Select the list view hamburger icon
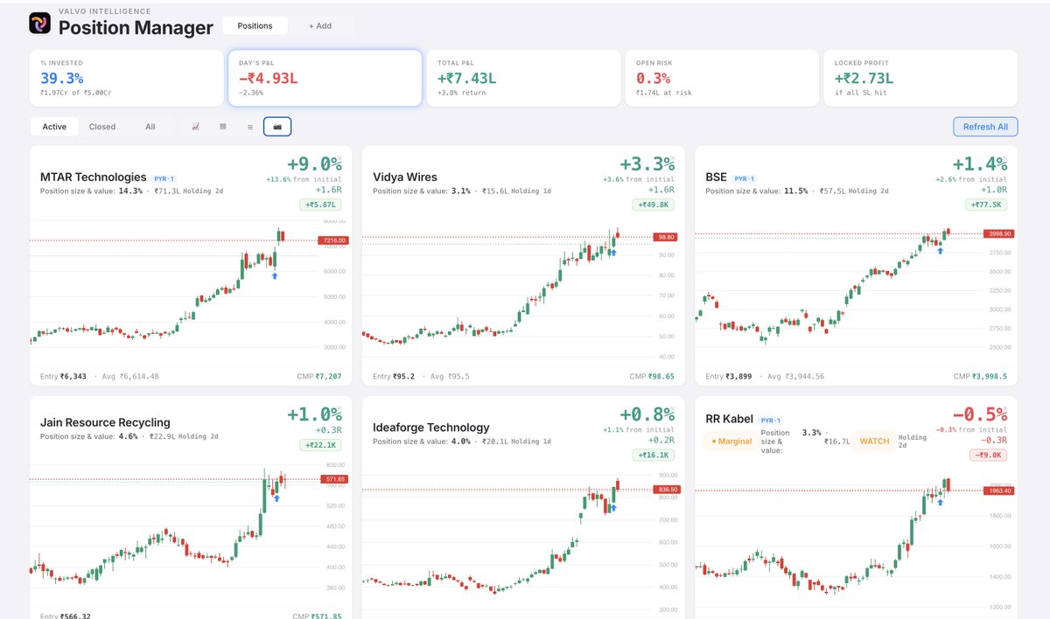Image resolution: width=1050 pixels, height=619 pixels. tap(249, 127)
